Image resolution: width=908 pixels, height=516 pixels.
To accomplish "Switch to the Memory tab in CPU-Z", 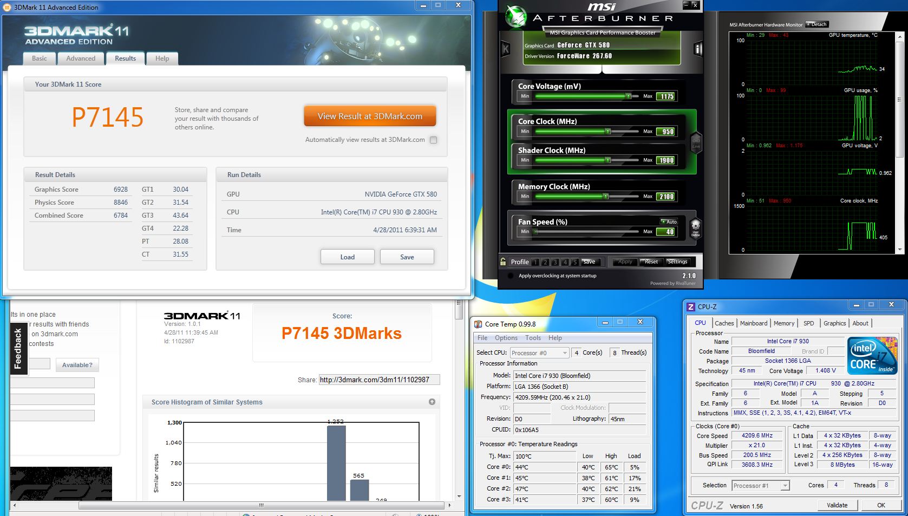I will 784,323.
